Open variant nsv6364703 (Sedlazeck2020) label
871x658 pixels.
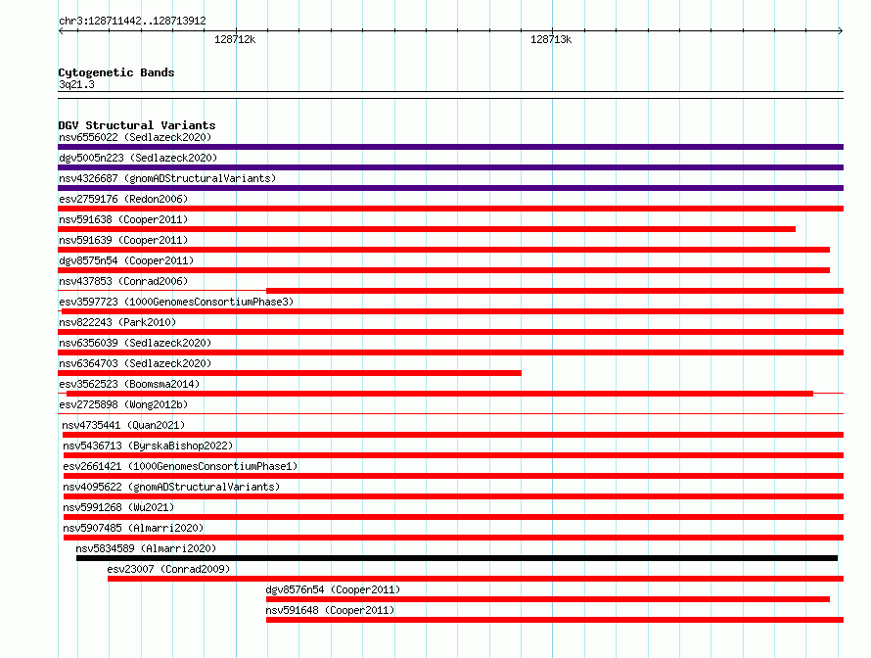pos(135,363)
